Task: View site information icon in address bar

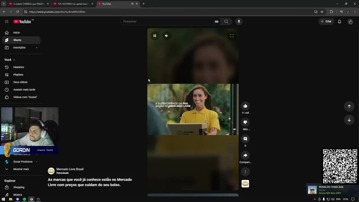Action: coord(25,12)
